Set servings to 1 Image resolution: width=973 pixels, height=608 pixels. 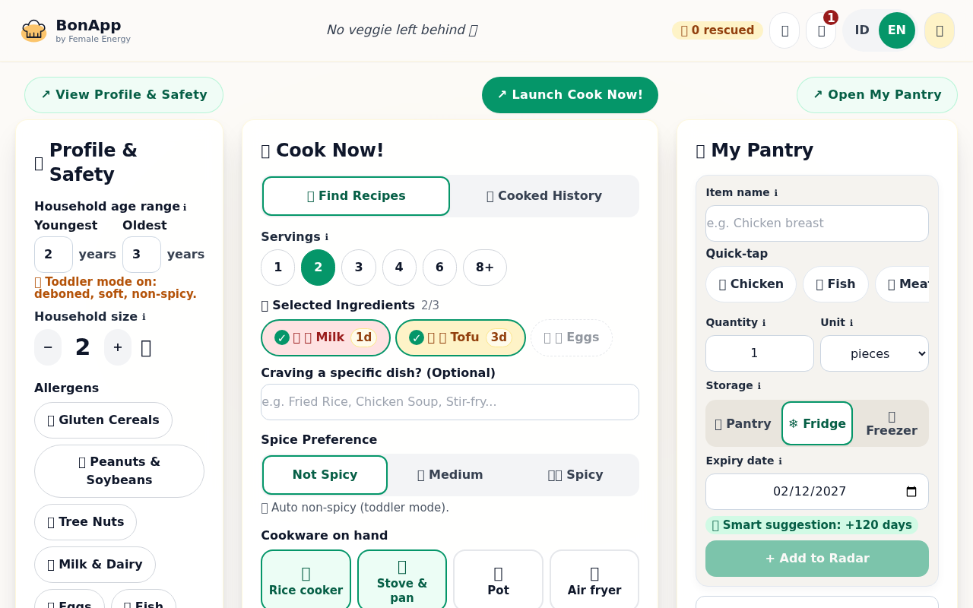point(278,268)
